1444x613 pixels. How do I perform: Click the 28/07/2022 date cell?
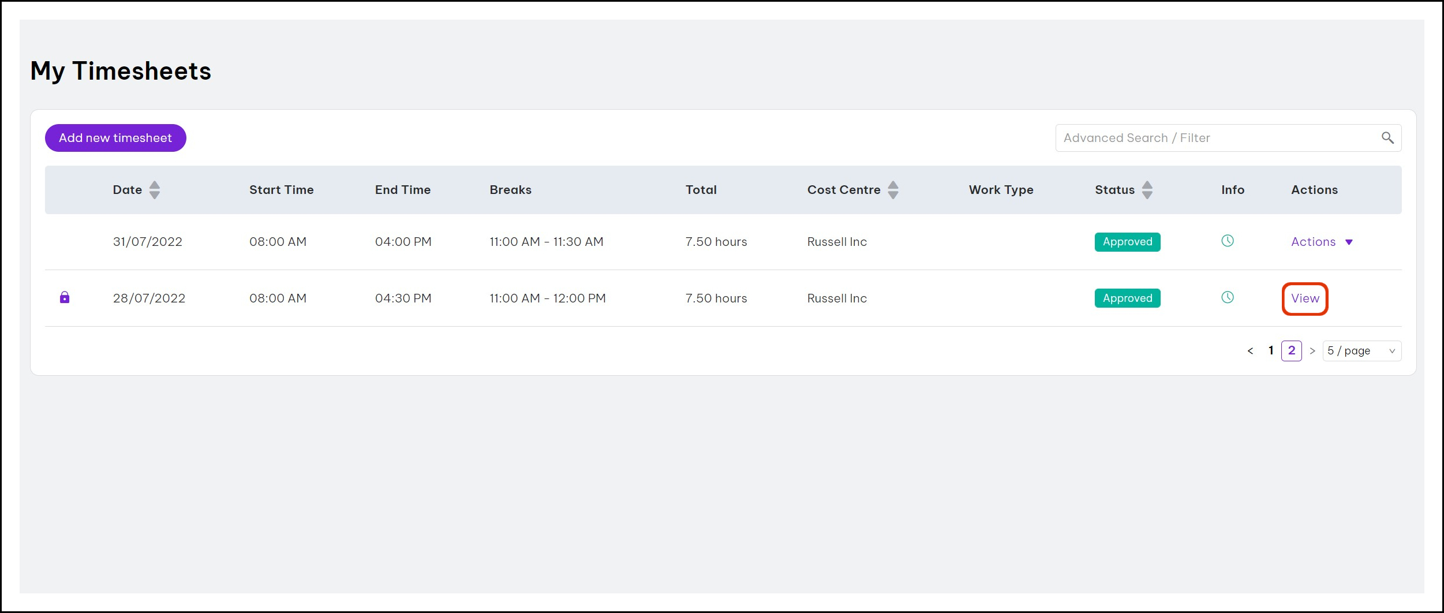[x=149, y=298]
